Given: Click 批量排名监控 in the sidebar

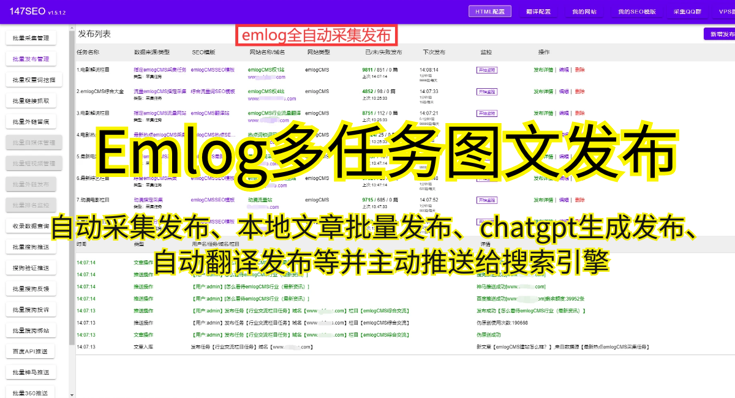Looking at the screenshot, I should coord(31,205).
